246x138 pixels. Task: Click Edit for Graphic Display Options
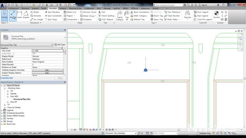pos(48,73)
